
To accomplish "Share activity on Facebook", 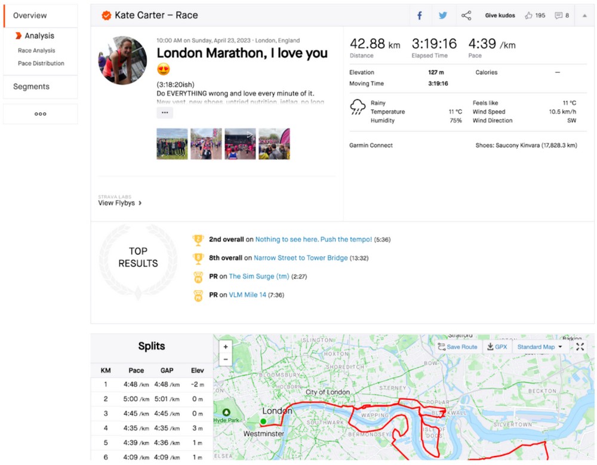I will [x=420, y=16].
